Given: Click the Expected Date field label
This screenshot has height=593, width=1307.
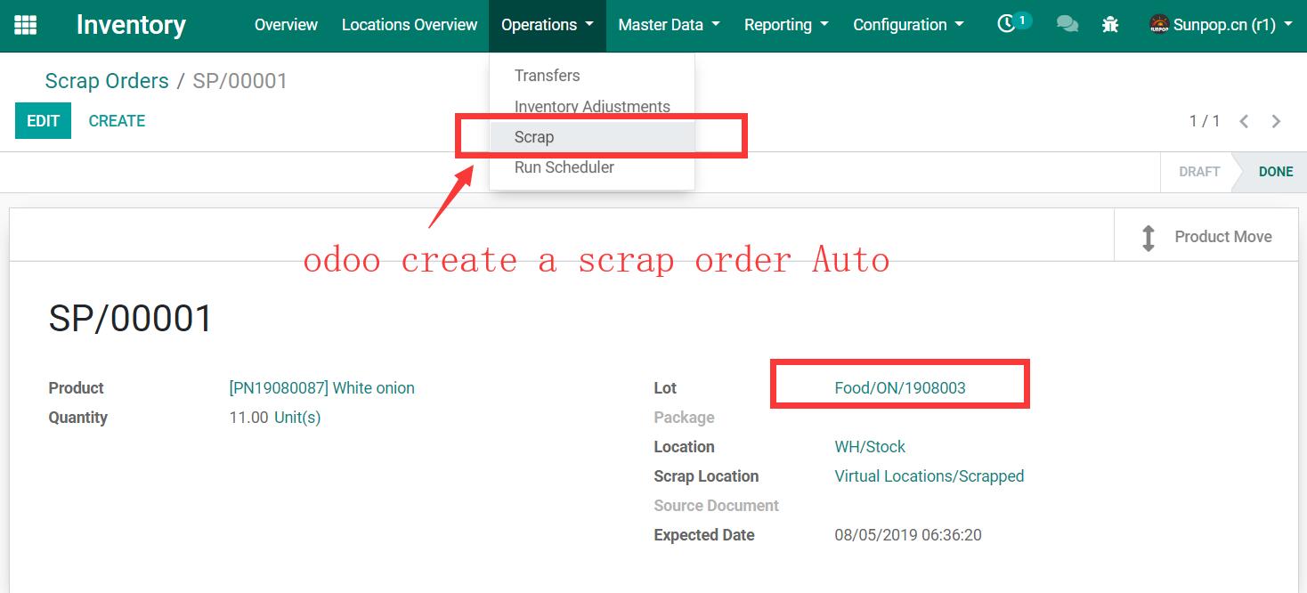Looking at the screenshot, I should (704, 535).
